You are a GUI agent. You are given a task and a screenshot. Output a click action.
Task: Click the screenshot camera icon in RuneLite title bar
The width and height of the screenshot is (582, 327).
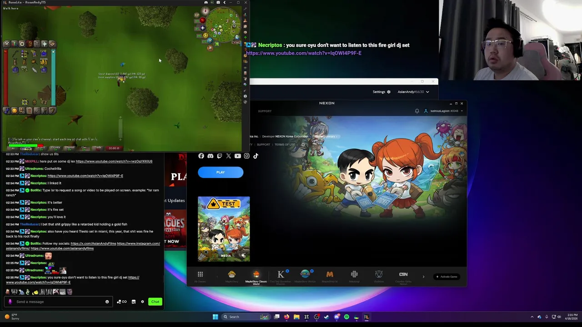[218, 2]
